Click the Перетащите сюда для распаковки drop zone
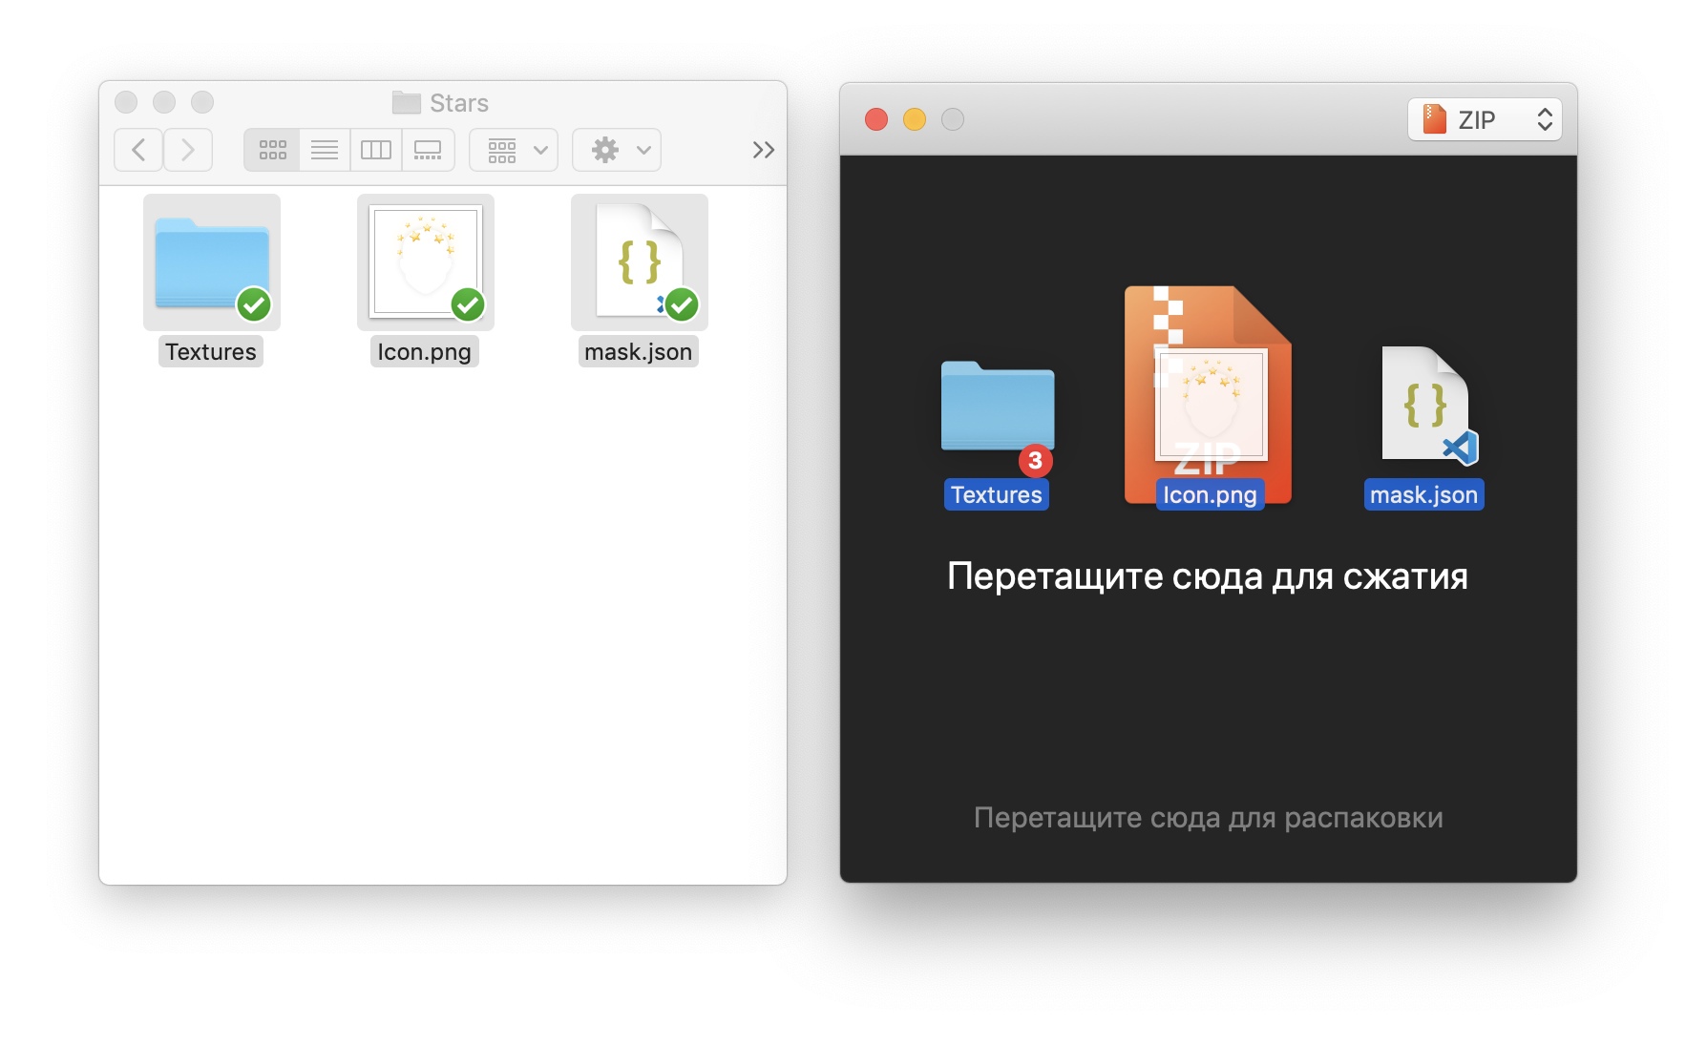Viewport: 1686px width, 1045px height. click(x=1207, y=817)
